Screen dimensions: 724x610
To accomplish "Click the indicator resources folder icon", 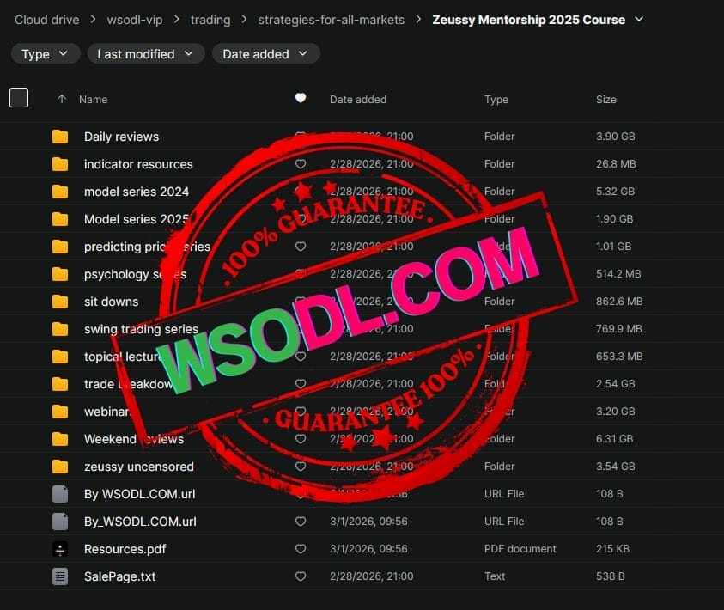I will [x=60, y=164].
